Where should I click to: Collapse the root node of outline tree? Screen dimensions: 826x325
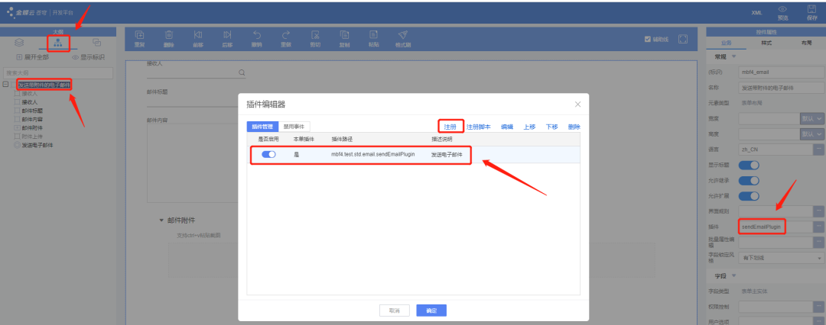click(5, 84)
